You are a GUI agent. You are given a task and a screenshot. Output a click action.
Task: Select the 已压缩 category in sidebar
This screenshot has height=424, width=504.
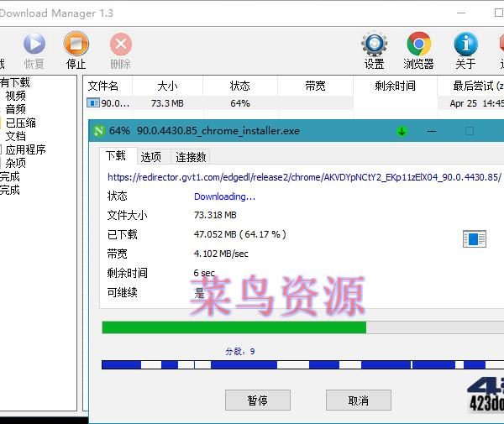21,123
